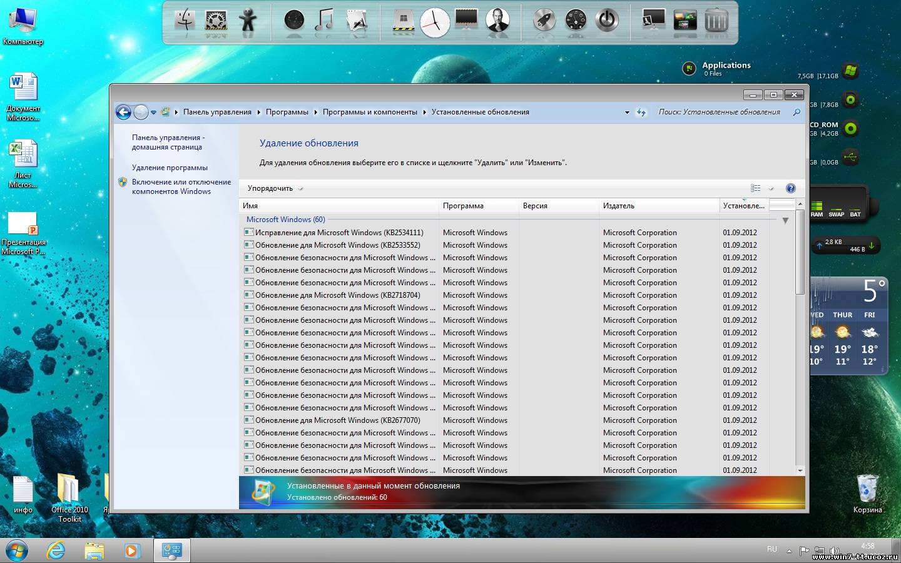Open the Презентация PowerPoint desktop icon
Viewport: 901px width, 563px height.
tap(23, 233)
